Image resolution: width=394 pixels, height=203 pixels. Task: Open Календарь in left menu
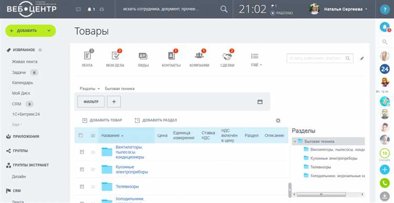(23, 83)
